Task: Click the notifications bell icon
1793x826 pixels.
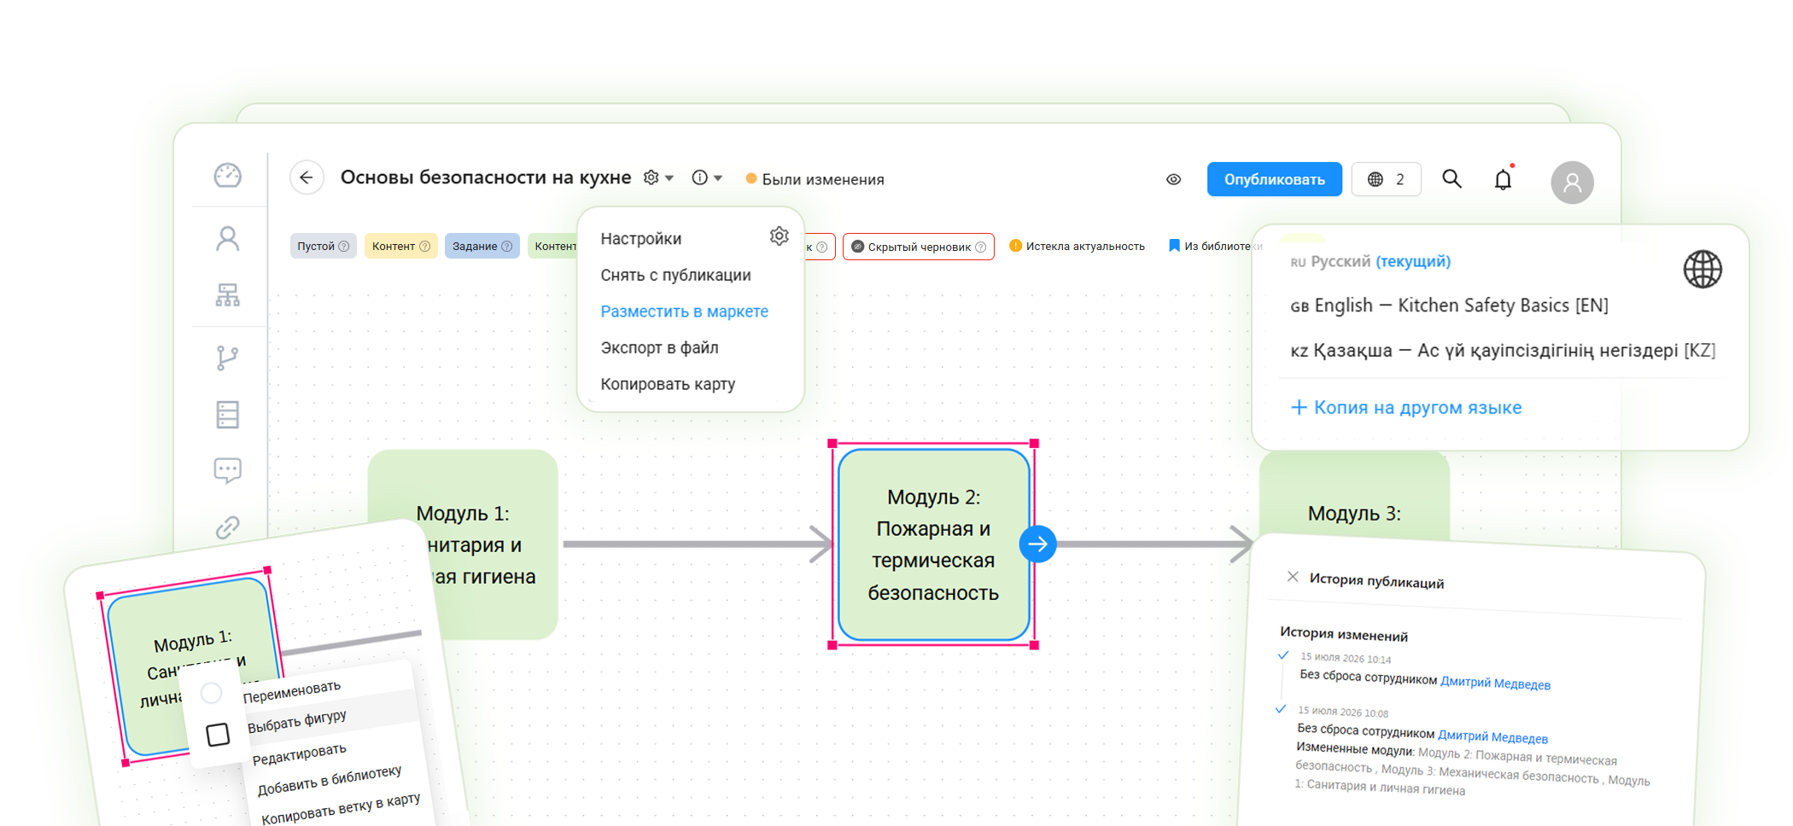Action: tap(1503, 179)
